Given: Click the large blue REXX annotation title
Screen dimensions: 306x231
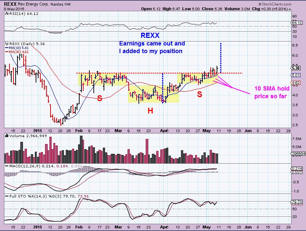Looking at the screenshot, I should click(150, 35).
